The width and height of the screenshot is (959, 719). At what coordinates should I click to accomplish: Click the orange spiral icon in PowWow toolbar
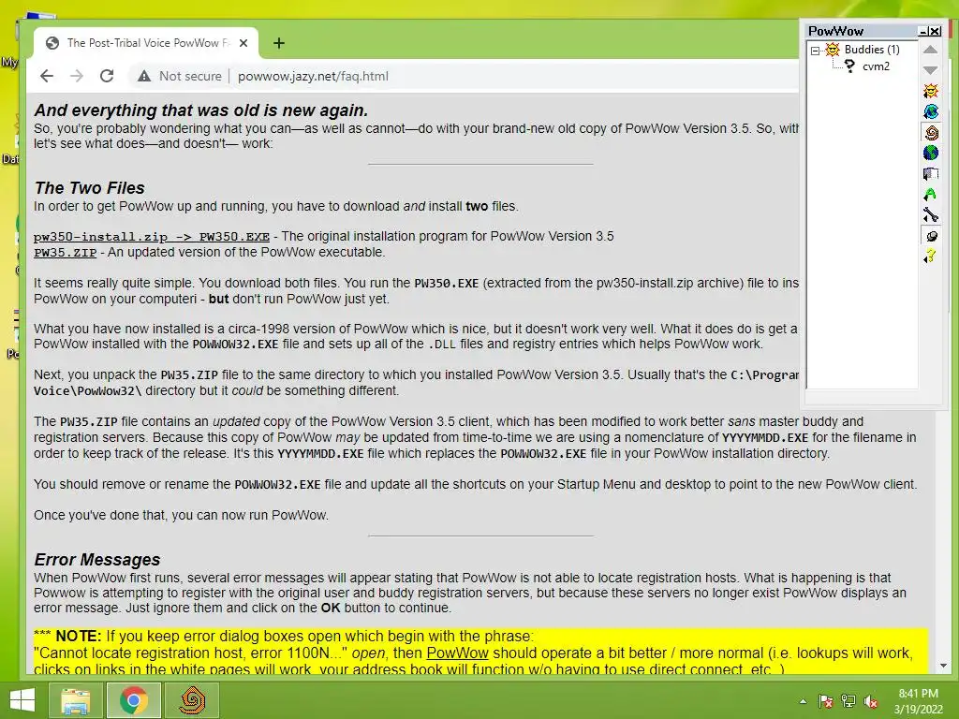pos(930,132)
